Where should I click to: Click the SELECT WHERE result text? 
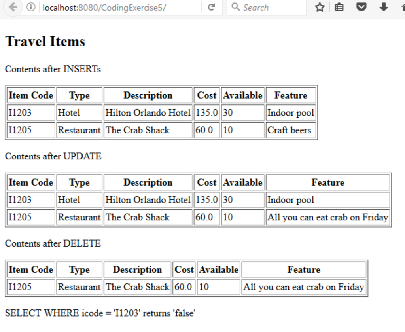click(100, 313)
